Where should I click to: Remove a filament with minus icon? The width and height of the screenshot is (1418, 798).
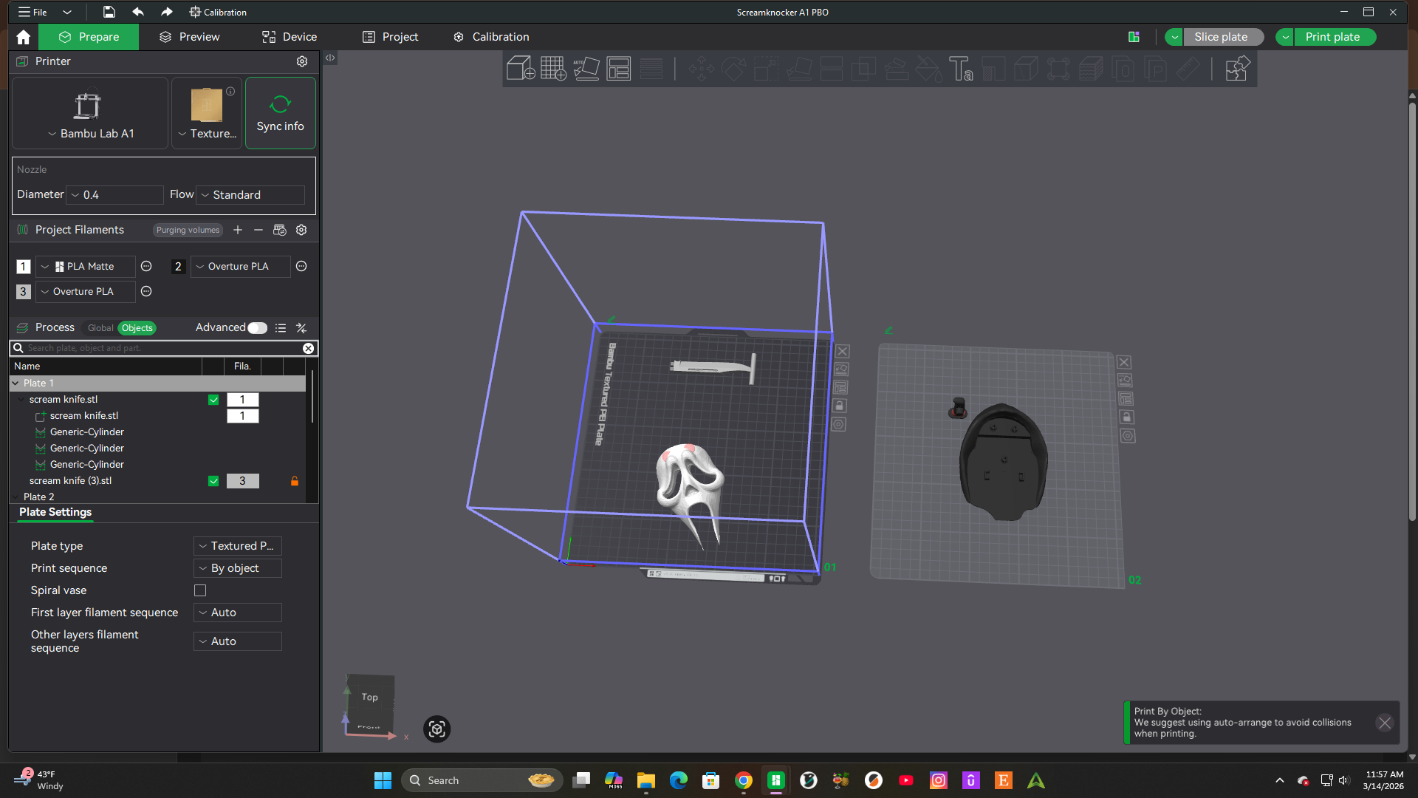[x=258, y=230]
